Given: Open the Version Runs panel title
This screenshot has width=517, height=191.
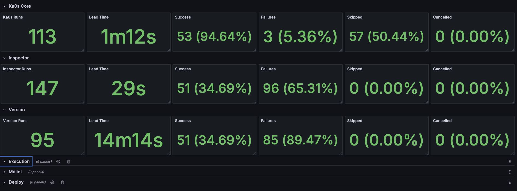Looking at the screenshot, I should click(15, 121).
